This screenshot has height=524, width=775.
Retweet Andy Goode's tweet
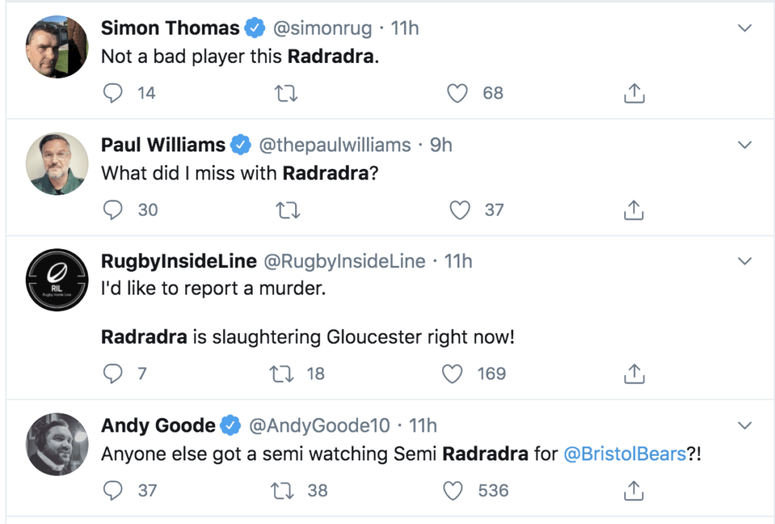pos(282,491)
